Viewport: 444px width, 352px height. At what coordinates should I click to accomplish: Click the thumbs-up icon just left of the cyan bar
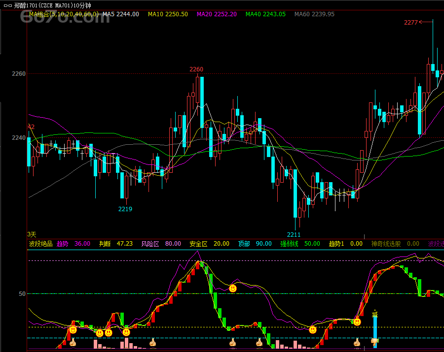(357, 342)
